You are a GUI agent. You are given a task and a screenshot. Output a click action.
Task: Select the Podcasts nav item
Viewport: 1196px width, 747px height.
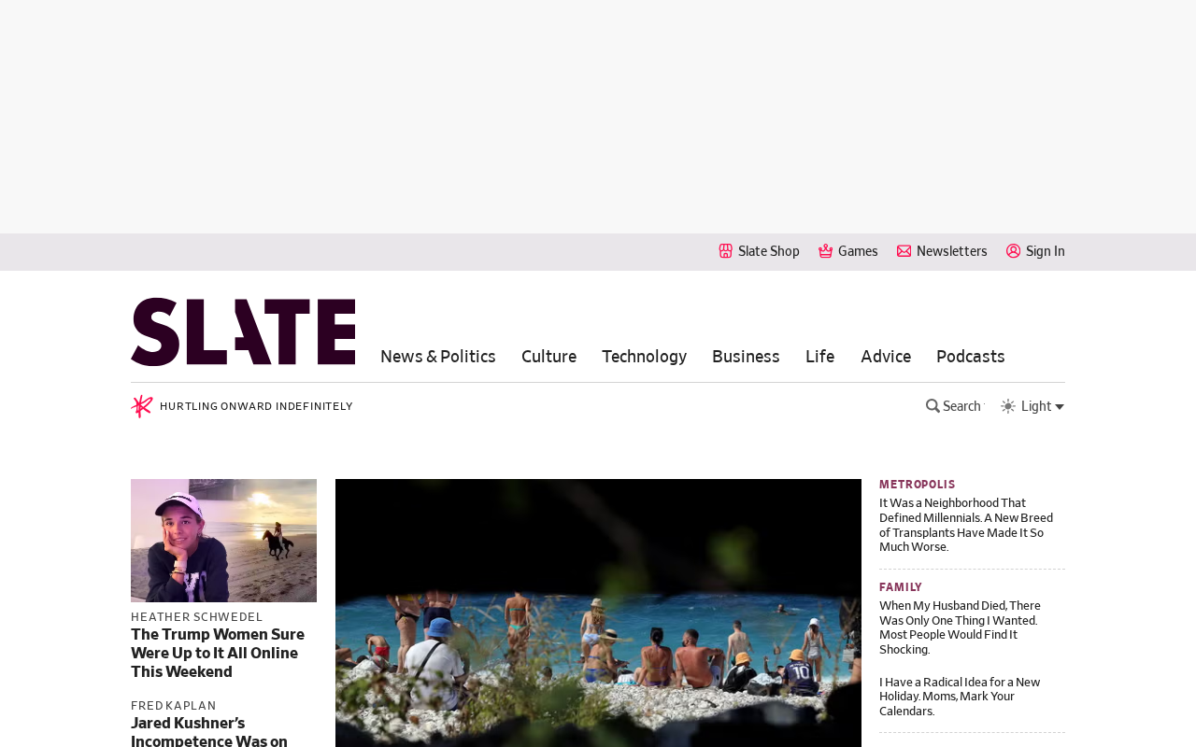[971, 357]
